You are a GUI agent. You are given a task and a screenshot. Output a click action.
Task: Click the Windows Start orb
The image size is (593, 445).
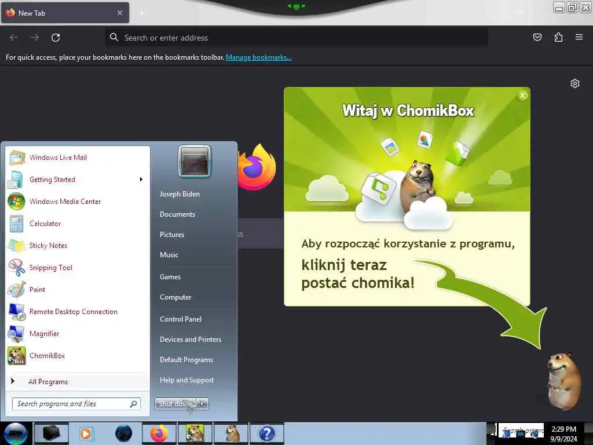[x=16, y=433]
